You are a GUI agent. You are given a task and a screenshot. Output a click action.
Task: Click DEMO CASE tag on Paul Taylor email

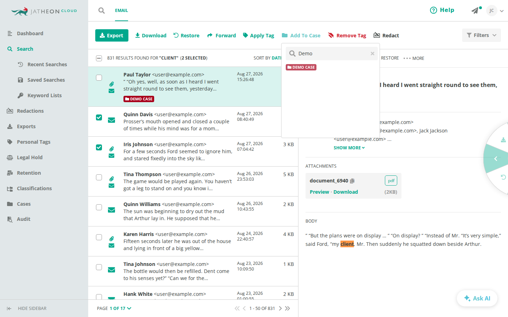[139, 99]
